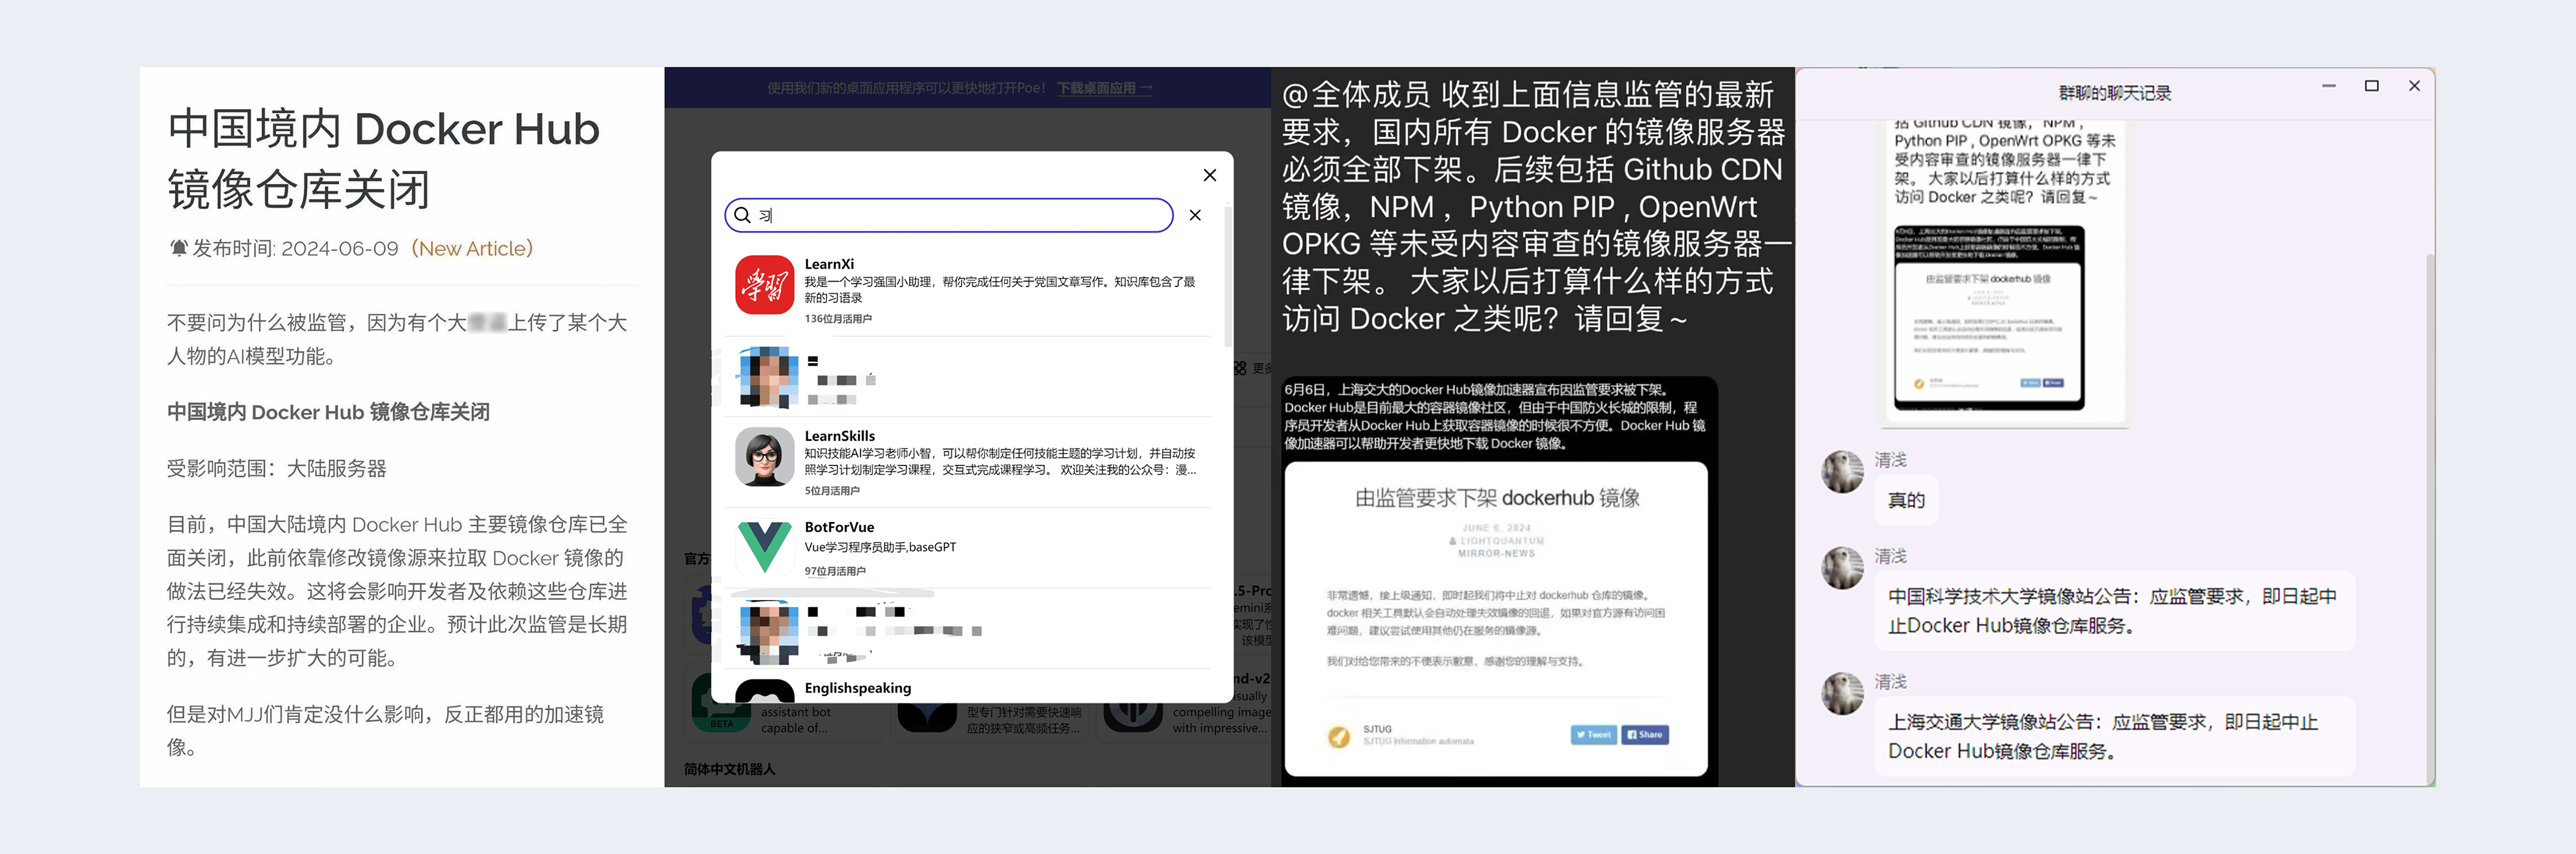Click the Facebook Share button

(x=1645, y=735)
